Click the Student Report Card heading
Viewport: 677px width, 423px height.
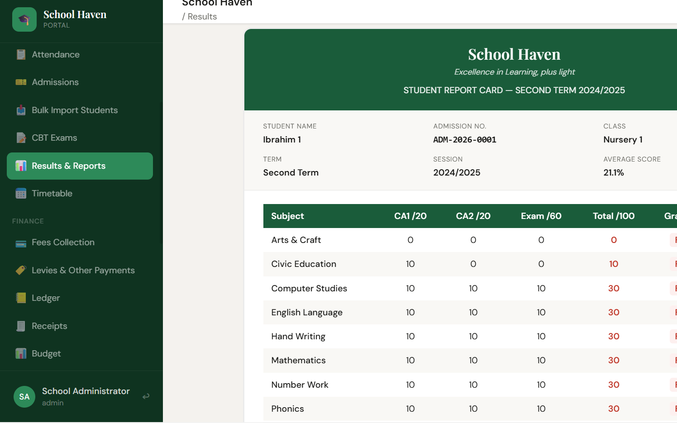[x=514, y=90]
